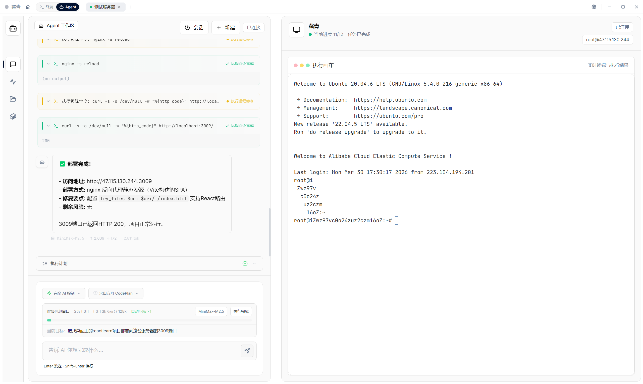Click the 新建 button to start new session
The height and width of the screenshot is (384, 643).
tap(225, 27)
